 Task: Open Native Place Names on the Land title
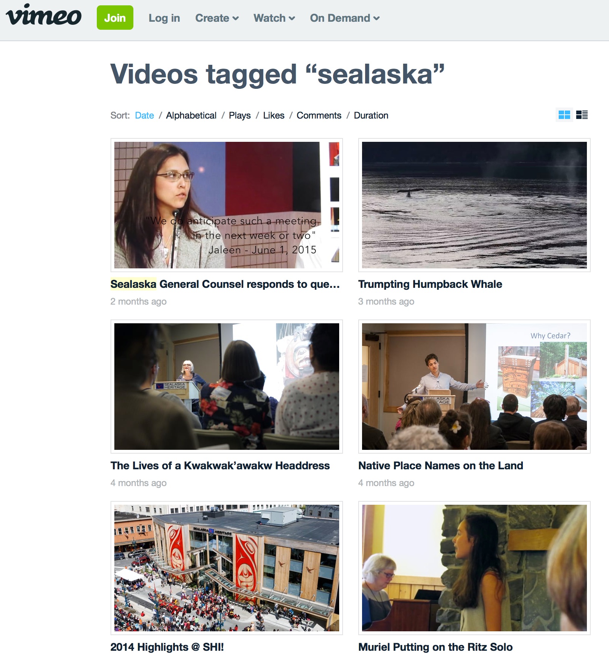(x=441, y=465)
